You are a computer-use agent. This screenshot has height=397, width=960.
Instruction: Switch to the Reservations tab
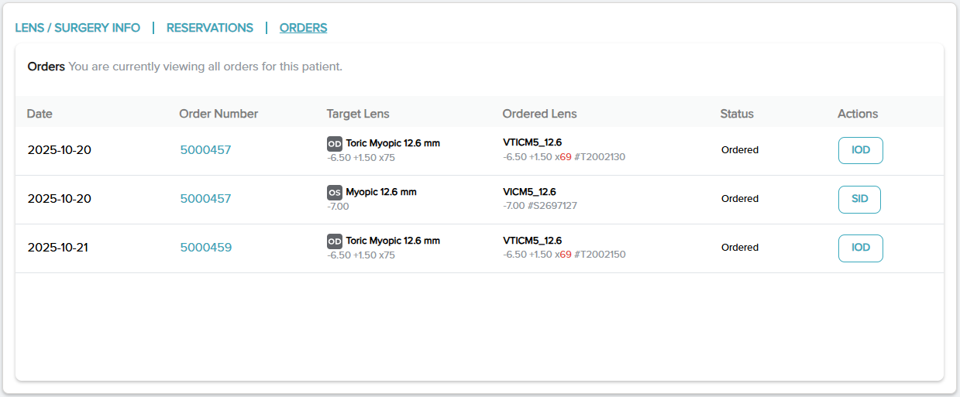point(210,28)
